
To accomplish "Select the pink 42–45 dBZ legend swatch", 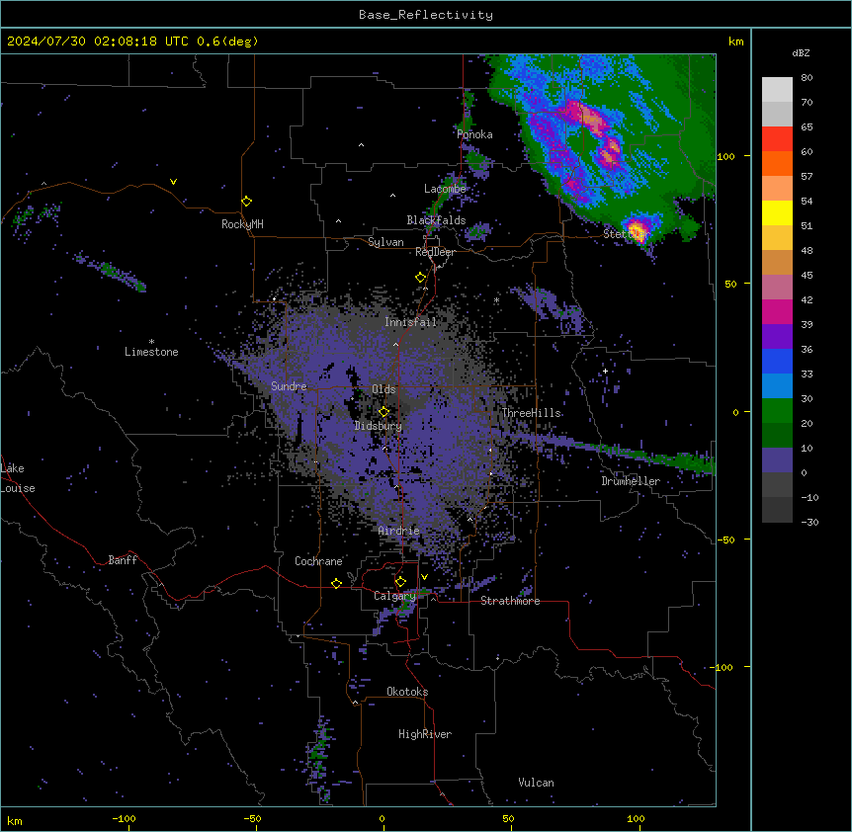I will (x=777, y=288).
